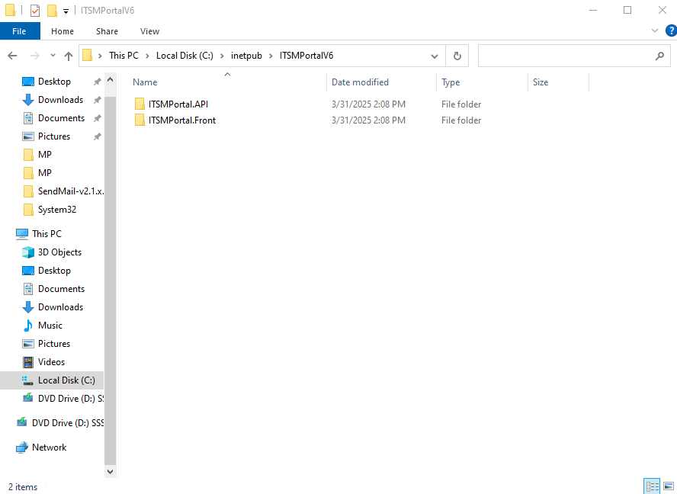
Task: Open Customize Quick Access Toolbar dropdown
Action: click(66, 11)
